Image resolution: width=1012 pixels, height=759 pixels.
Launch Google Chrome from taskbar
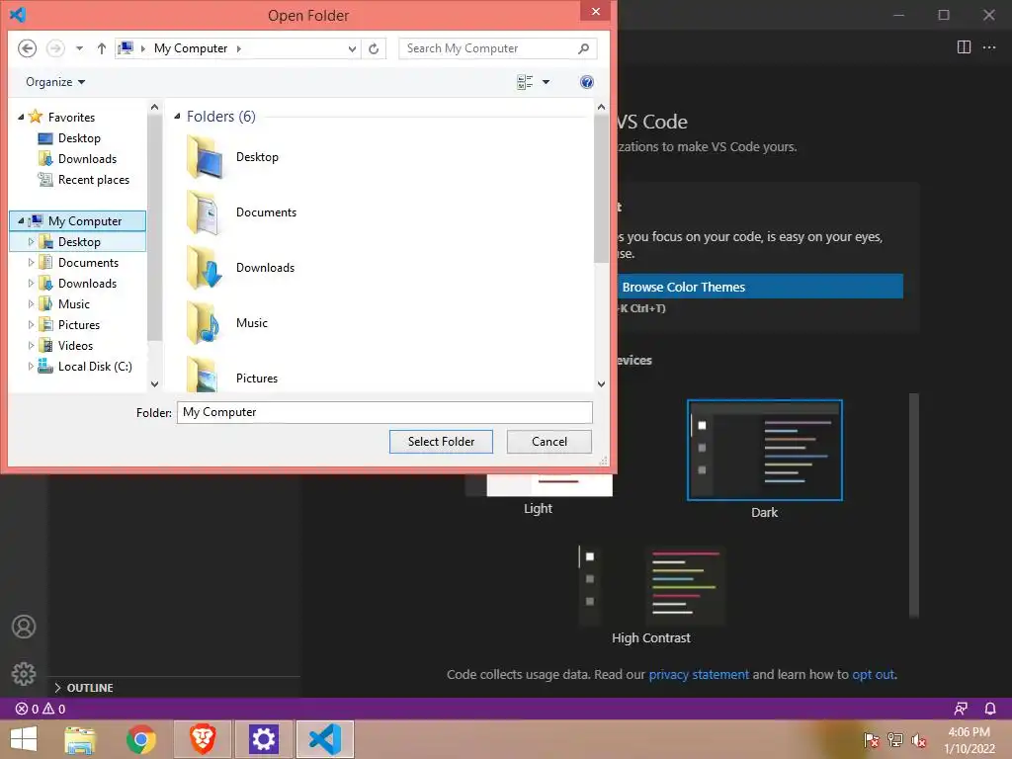(x=141, y=739)
